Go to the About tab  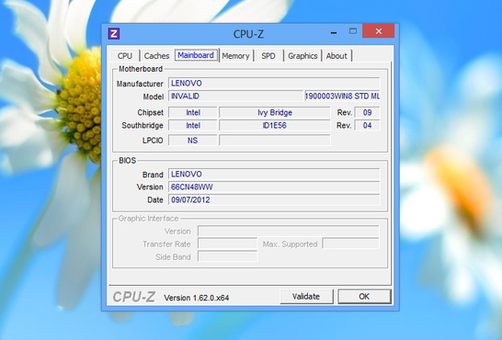337,56
